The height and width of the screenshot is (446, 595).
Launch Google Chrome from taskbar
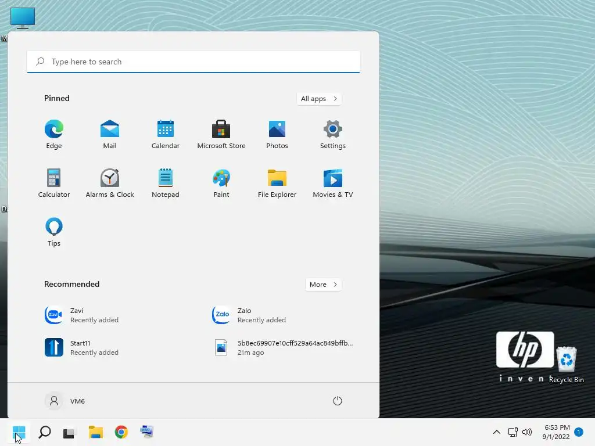point(121,432)
